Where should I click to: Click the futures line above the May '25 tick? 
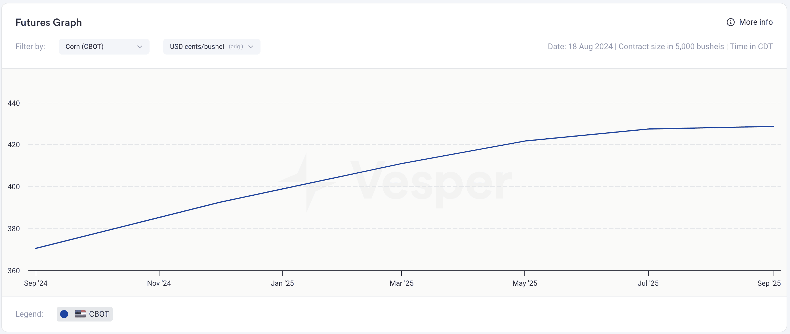[525, 141]
